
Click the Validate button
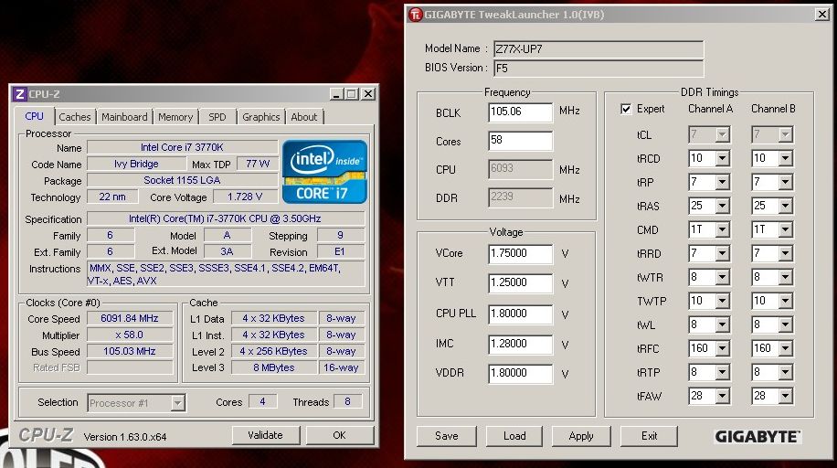(266, 435)
